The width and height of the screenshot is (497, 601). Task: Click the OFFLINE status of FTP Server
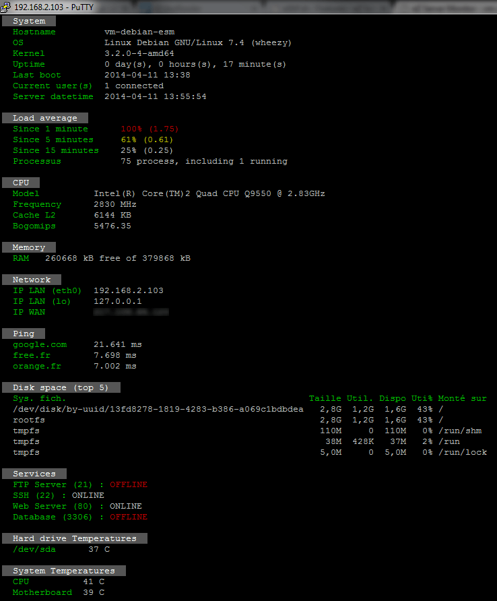(128, 484)
